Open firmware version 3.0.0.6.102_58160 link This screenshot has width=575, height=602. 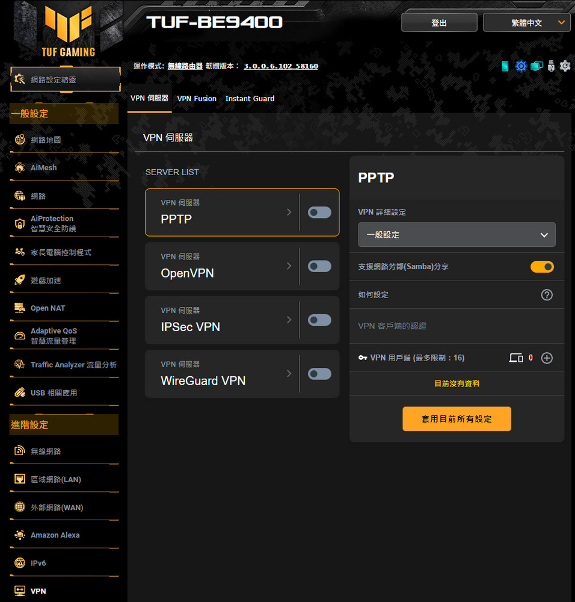(x=281, y=66)
